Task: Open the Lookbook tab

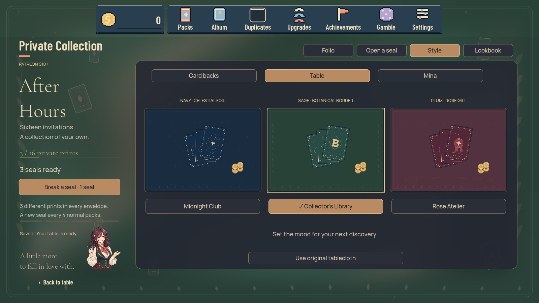Action: 488,50
